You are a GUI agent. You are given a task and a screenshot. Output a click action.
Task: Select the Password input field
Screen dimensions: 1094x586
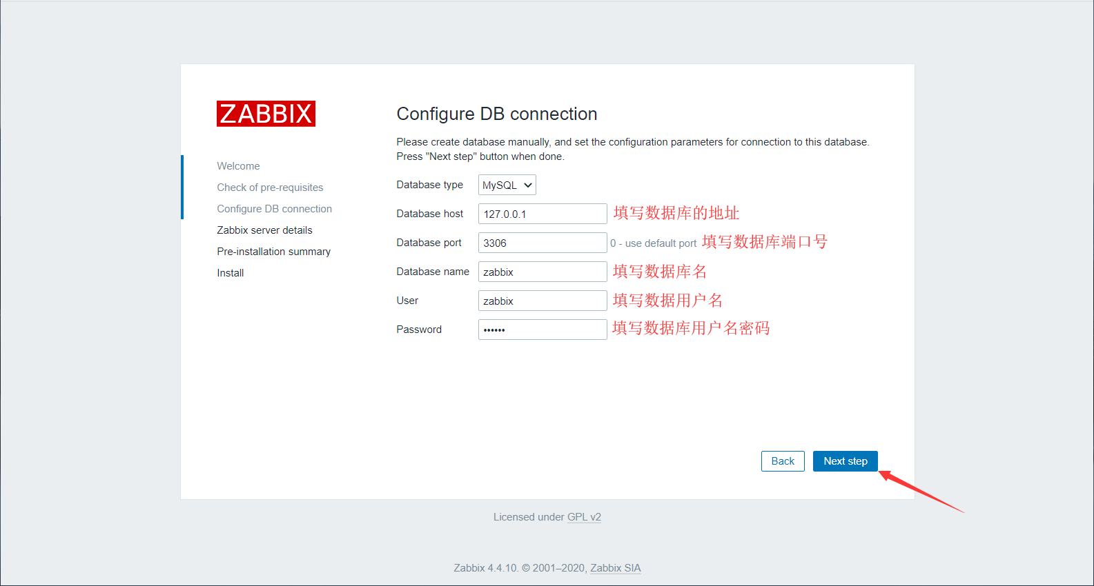click(x=543, y=330)
